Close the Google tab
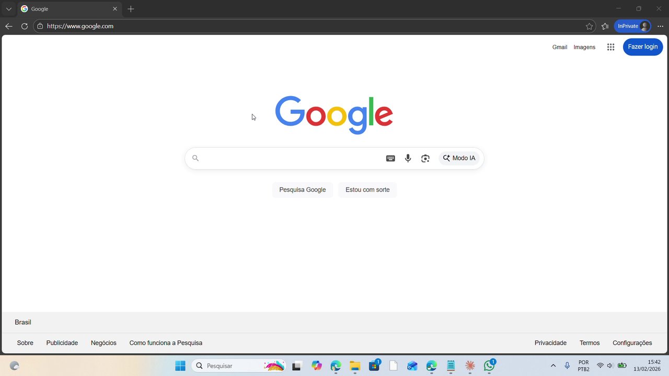669x376 pixels. (115, 9)
